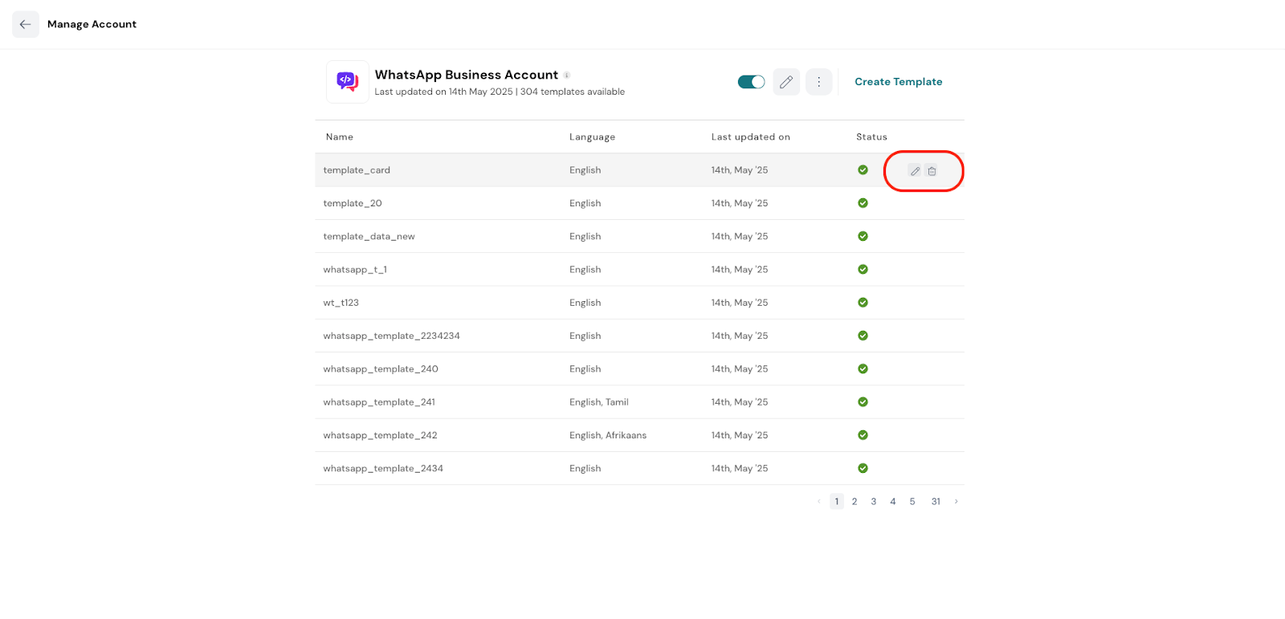The height and width of the screenshot is (619, 1285).
Task: Open the whatsapp_template_241 row
Action: 379,402
